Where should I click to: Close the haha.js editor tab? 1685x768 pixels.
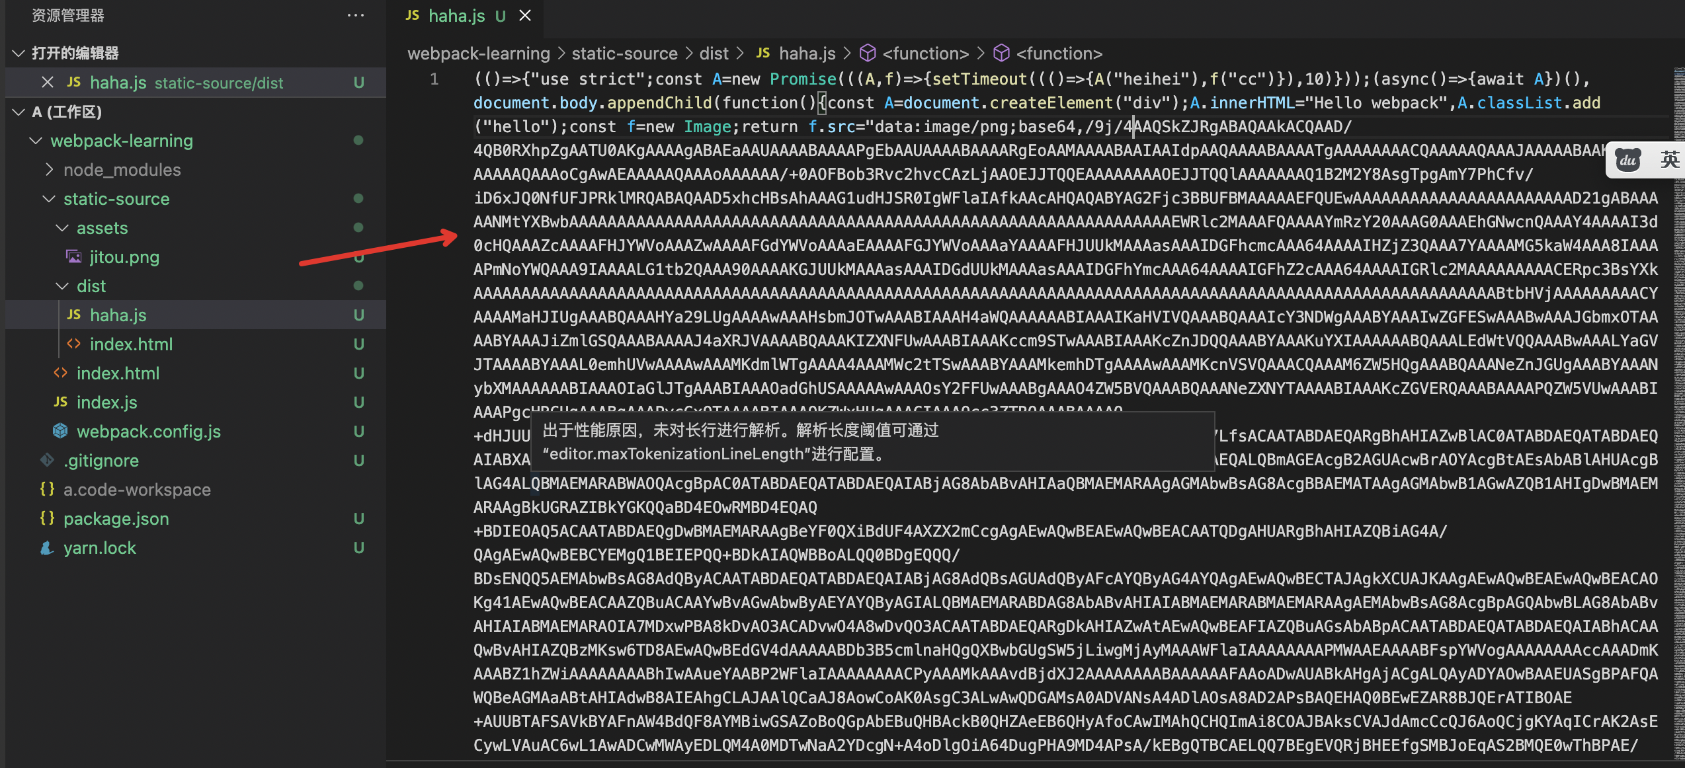click(x=525, y=15)
